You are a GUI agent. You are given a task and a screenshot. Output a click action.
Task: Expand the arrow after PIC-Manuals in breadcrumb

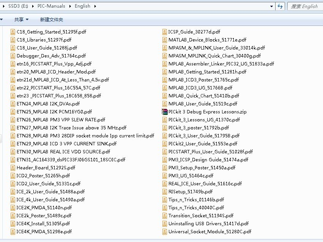coord(70,6)
